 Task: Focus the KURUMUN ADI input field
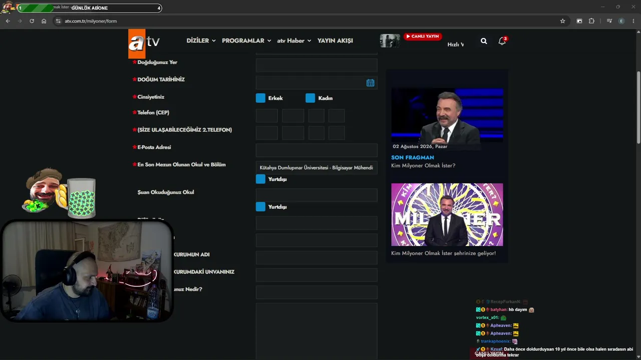pyautogui.click(x=316, y=257)
